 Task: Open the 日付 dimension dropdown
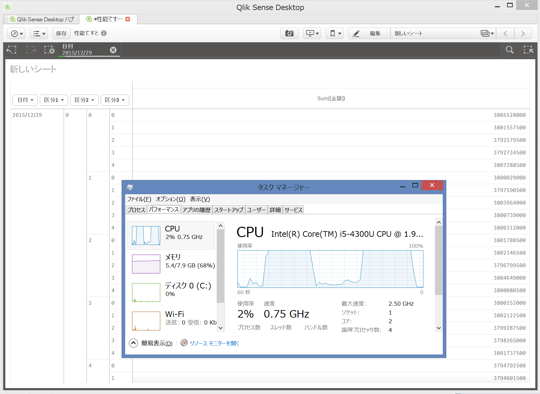click(x=25, y=100)
